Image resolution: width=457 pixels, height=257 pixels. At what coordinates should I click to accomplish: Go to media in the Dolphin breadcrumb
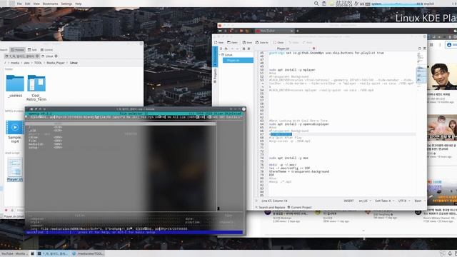click(15, 63)
